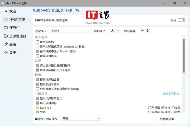Screen dimensions: 190x126
Task: Select 不显示 for Jiaxin Jiao
Action: point(150,108)
